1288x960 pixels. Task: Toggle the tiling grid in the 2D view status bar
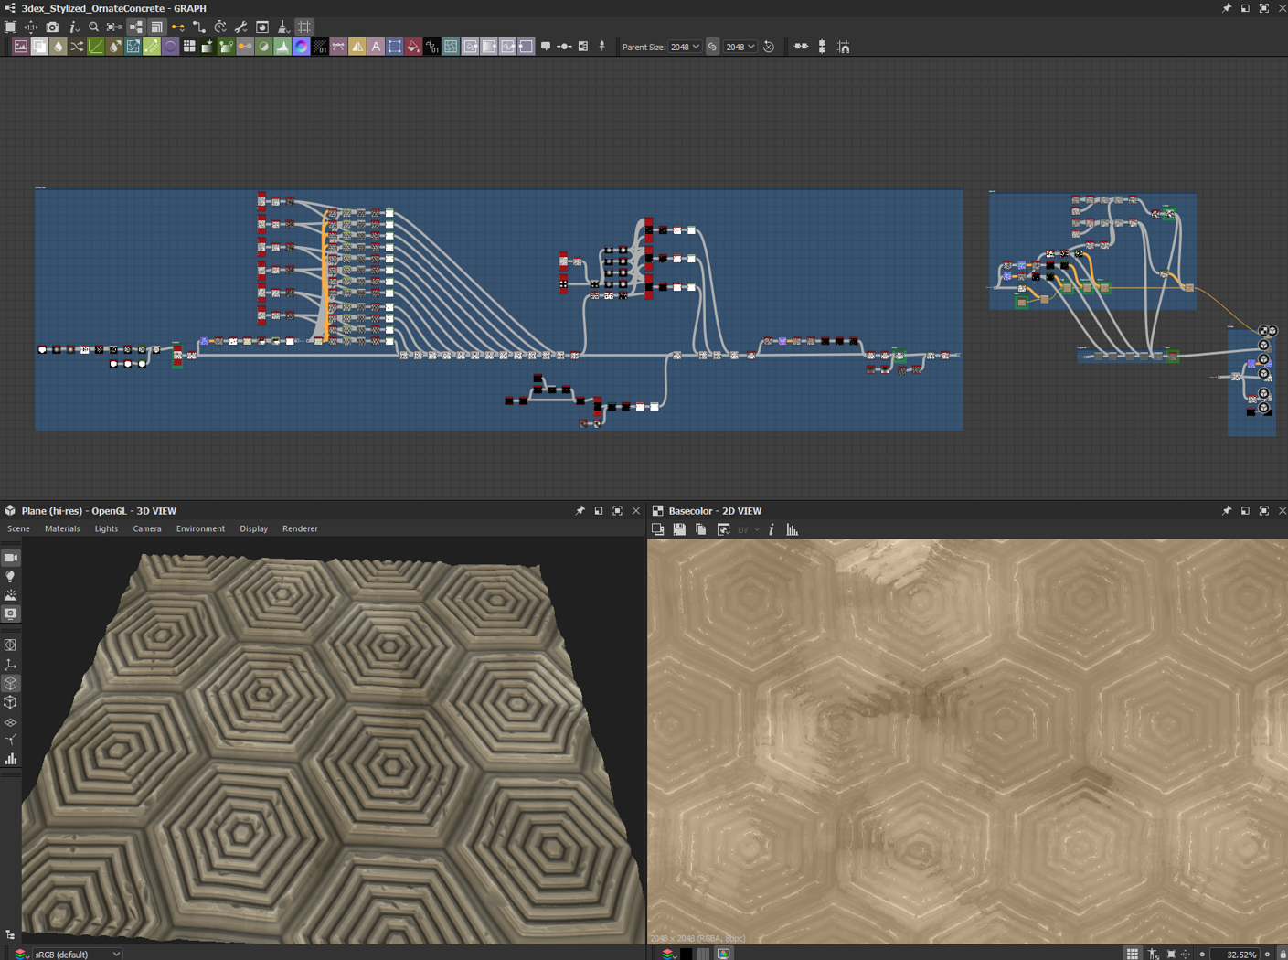(1132, 954)
